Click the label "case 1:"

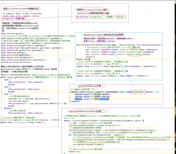7,80
